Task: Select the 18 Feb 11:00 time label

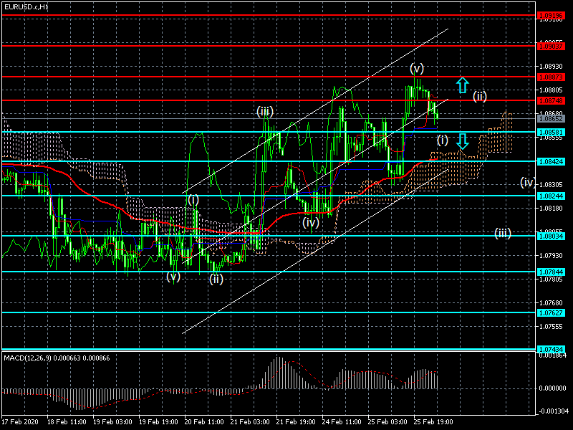Action: point(67,421)
